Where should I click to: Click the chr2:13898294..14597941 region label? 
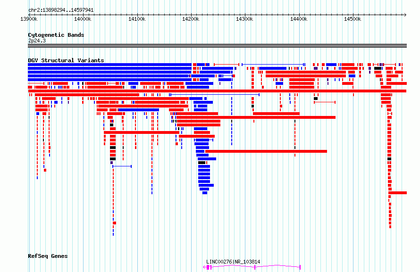61,10
